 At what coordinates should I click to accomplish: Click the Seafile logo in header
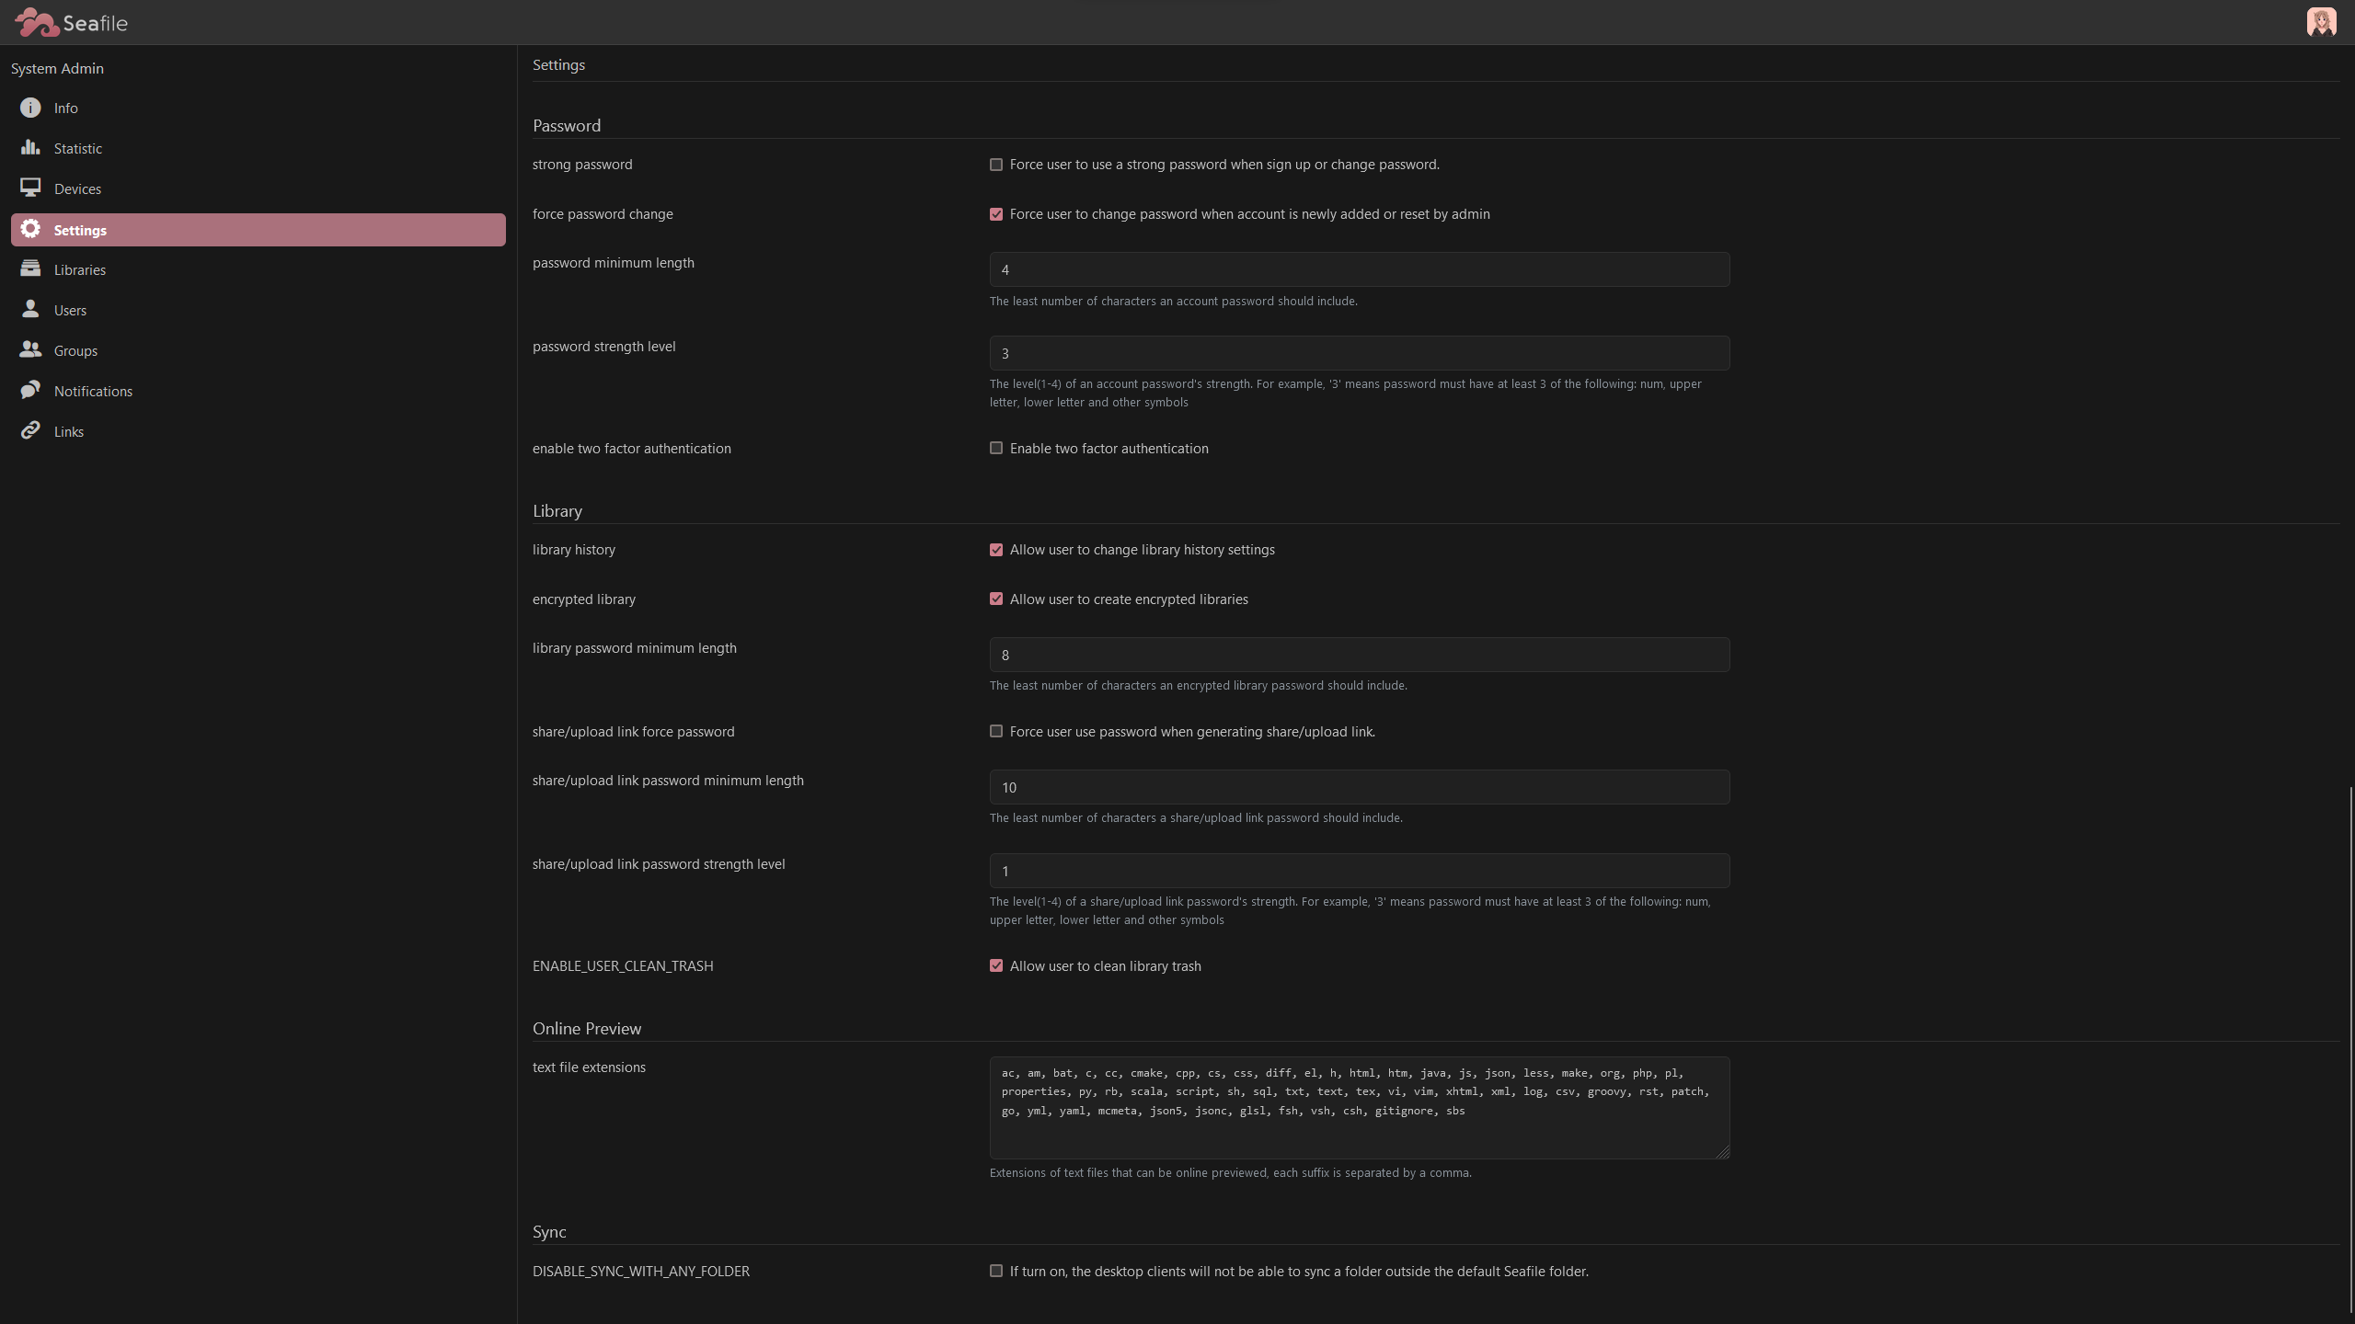coord(72,22)
